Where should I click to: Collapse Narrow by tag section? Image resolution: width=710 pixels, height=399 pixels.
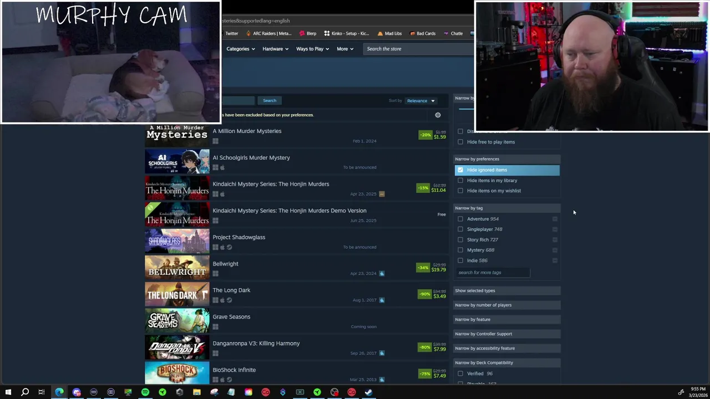point(507,208)
